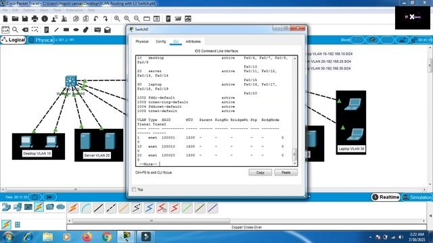Open the Help menu

[91, 10]
